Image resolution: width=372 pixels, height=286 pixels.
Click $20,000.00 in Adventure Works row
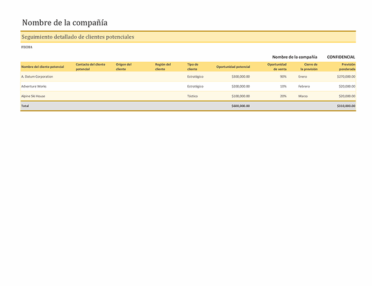tap(347, 86)
